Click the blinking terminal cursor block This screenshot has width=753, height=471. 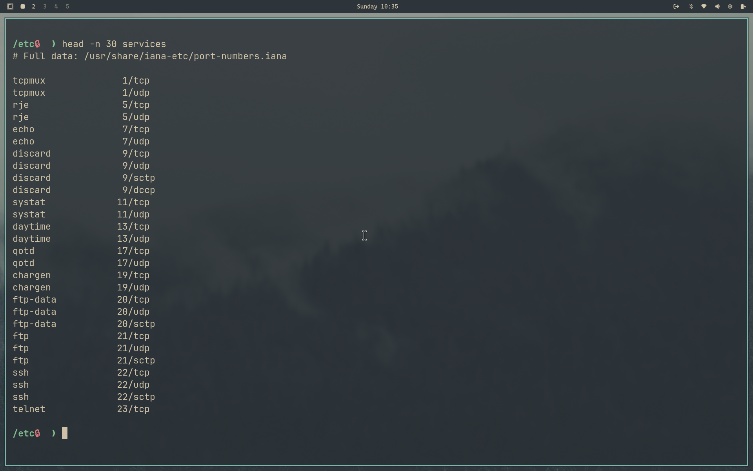[65, 433]
